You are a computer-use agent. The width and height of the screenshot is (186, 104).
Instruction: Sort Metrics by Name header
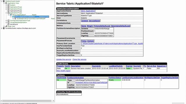tap(84, 26)
